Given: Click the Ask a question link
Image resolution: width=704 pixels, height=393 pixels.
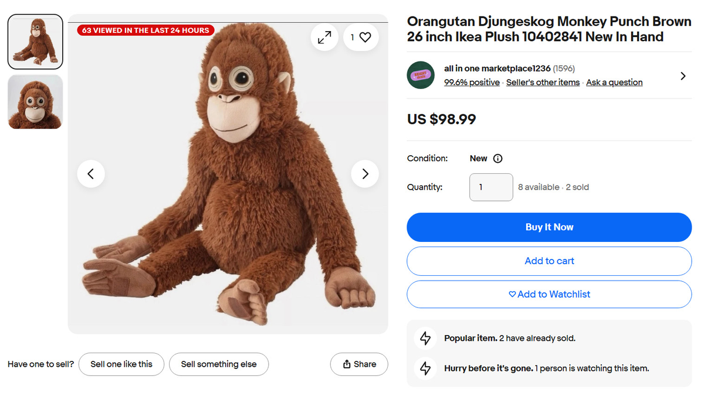Looking at the screenshot, I should pos(614,83).
